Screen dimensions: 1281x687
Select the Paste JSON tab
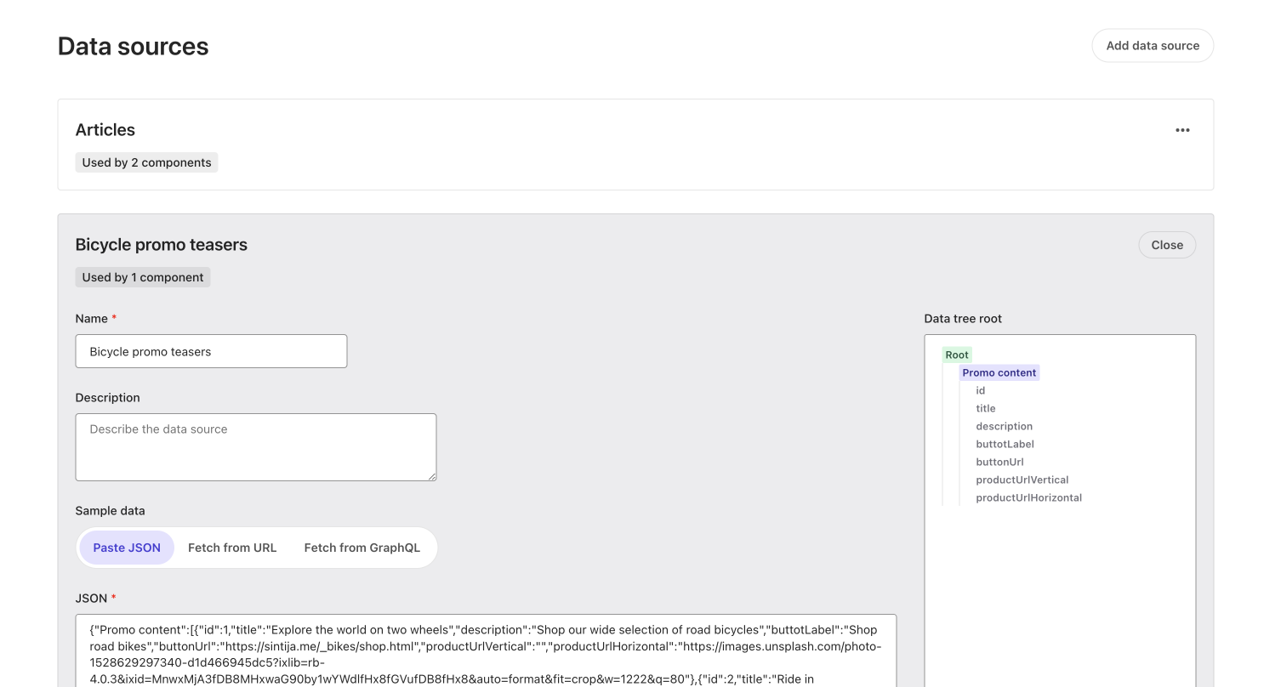pyautogui.click(x=127, y=548)
